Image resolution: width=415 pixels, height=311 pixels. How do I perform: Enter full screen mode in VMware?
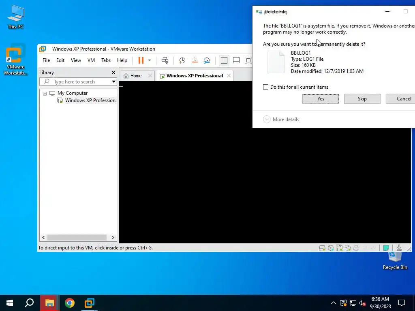[x=248, y=60]
